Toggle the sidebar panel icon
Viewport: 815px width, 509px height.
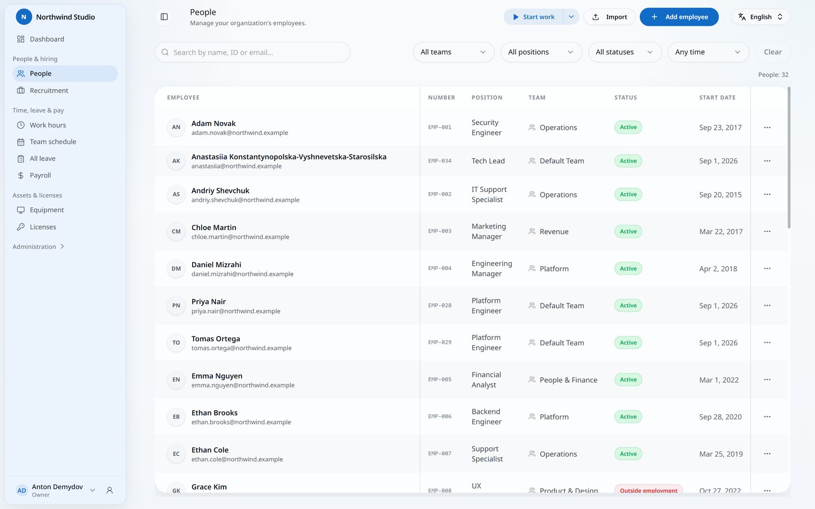[164, 17]
